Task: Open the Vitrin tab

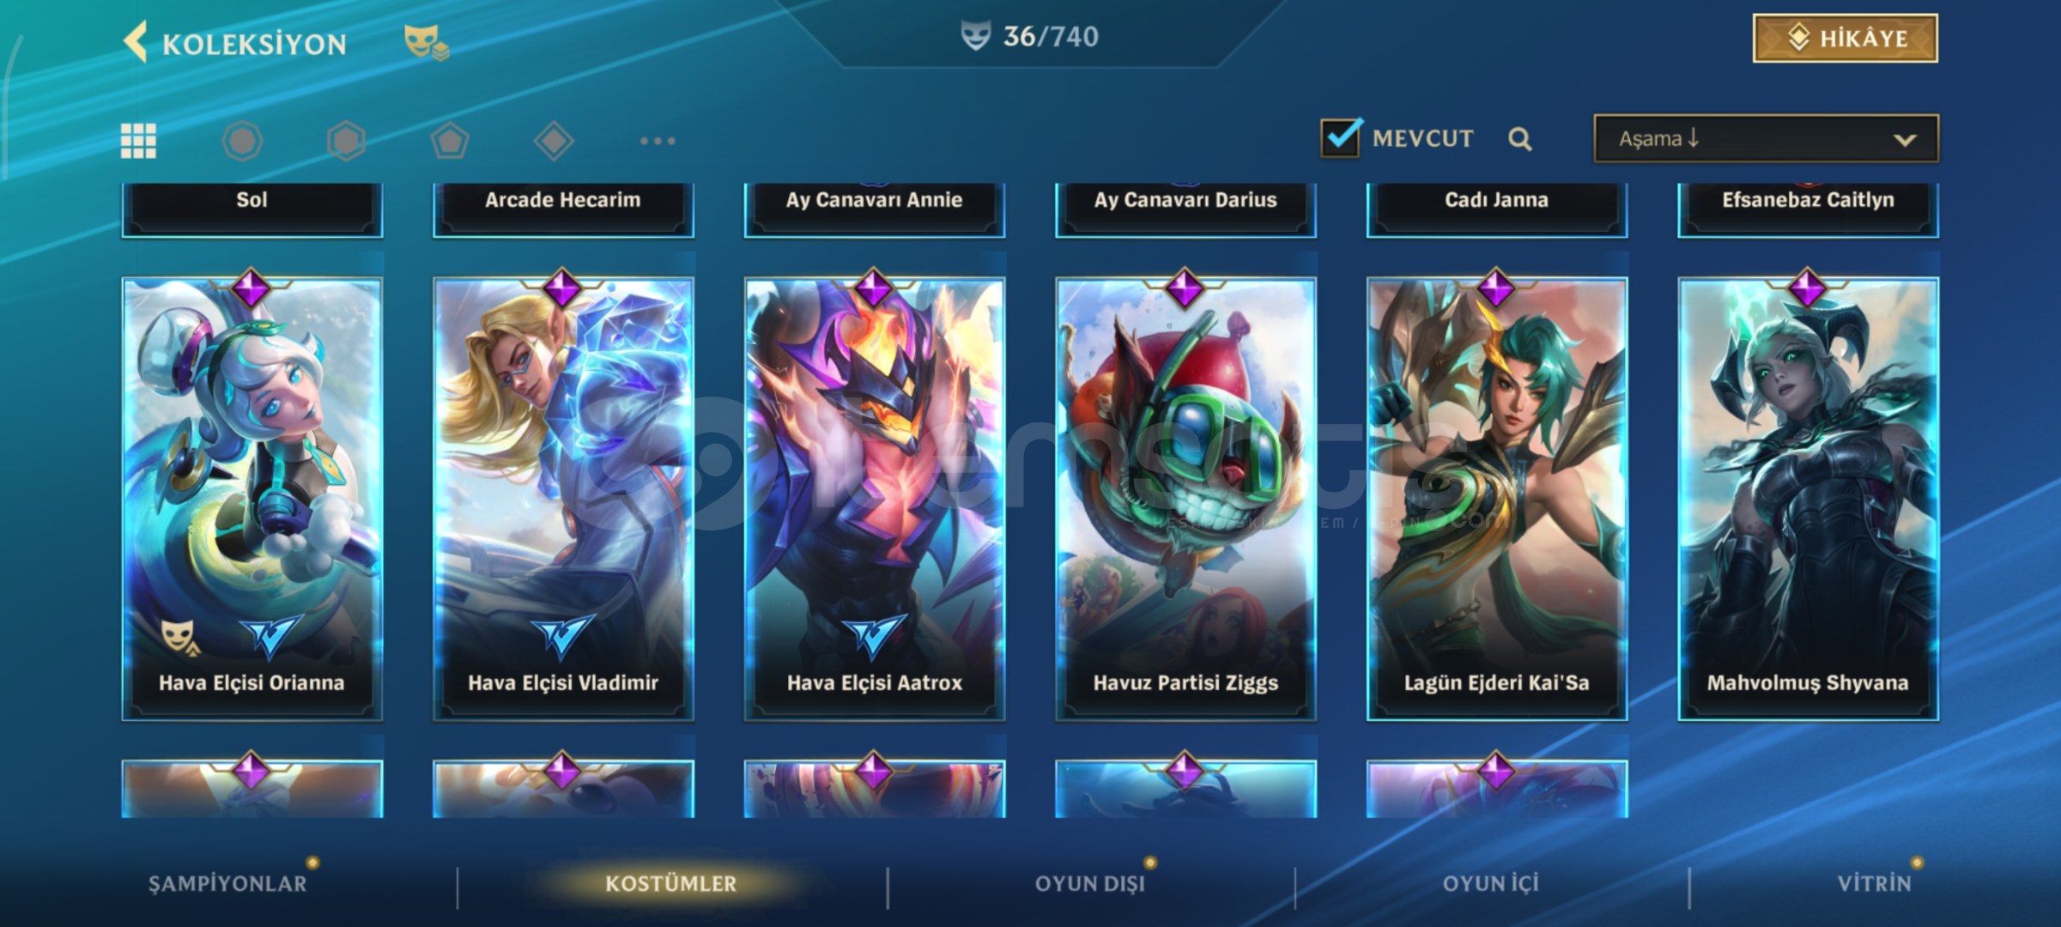Action: (x=1875, y=883)
